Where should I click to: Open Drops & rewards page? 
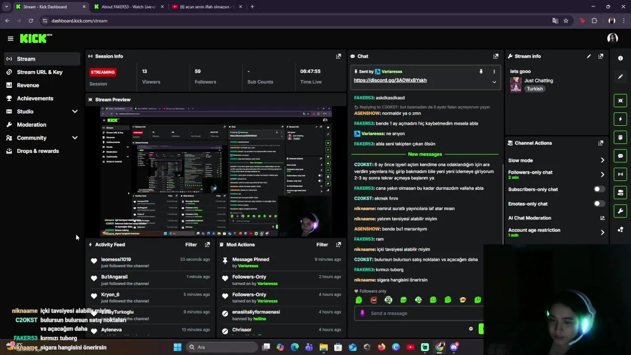pyautogui.click(x=41, y=151)
